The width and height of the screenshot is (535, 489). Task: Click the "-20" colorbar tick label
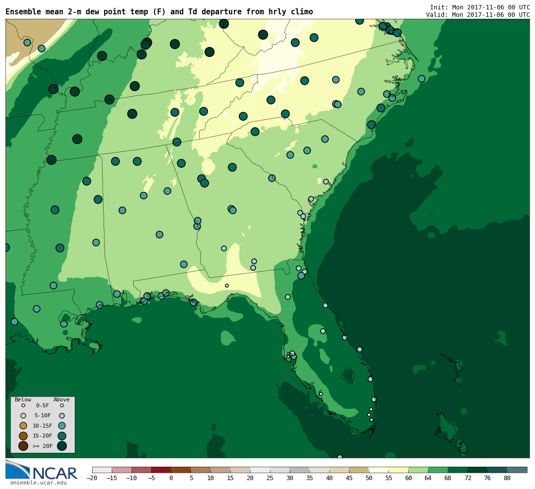(92, 478)
